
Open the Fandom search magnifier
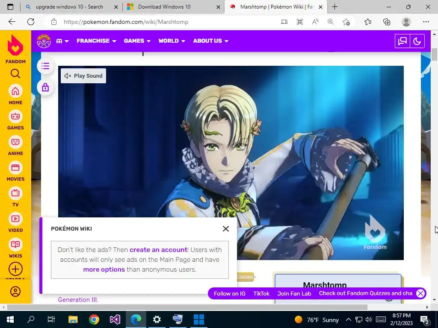click(x=15, y=73)
